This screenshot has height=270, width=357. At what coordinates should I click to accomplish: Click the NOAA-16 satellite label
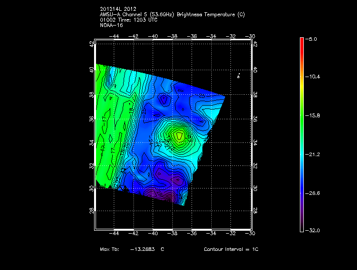pos(111,26)
